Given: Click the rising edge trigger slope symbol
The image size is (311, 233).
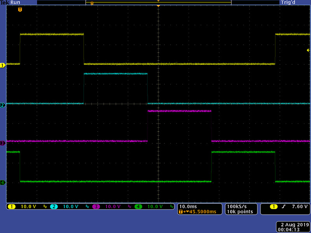Looking at the screenshot, I should (x=283, y=207).
